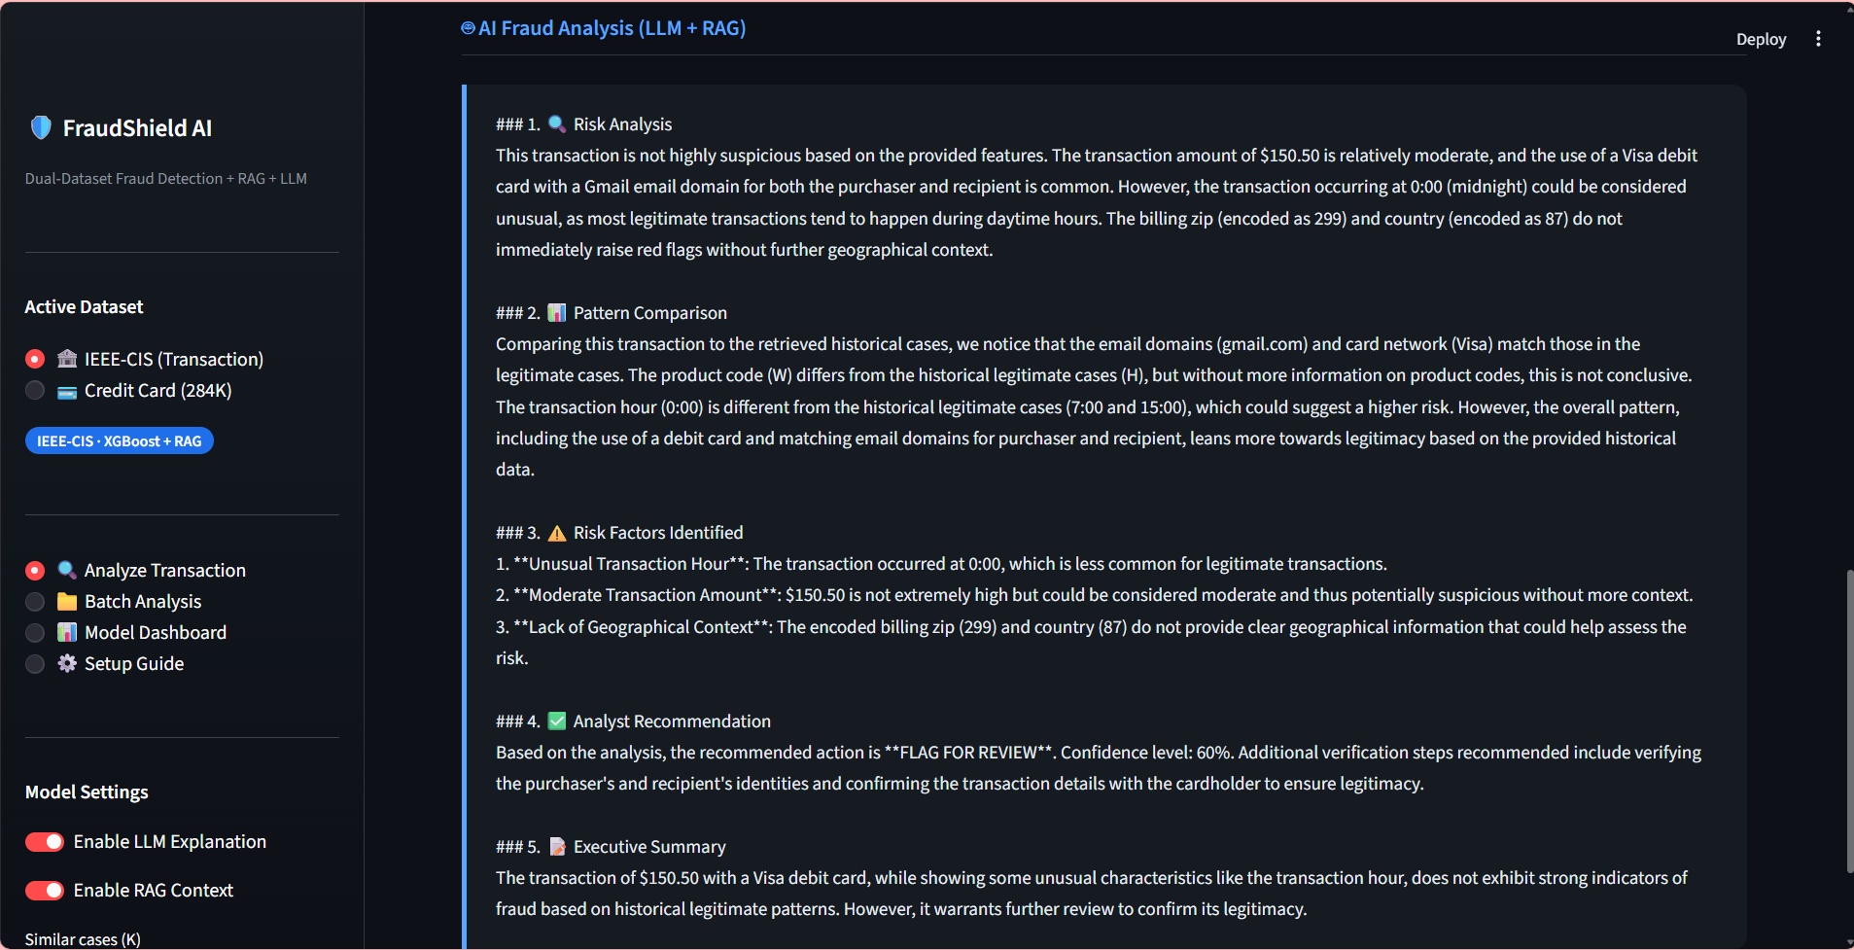
Task: Click the chart icon beside Model Dashboard
Action: [66, 632]
